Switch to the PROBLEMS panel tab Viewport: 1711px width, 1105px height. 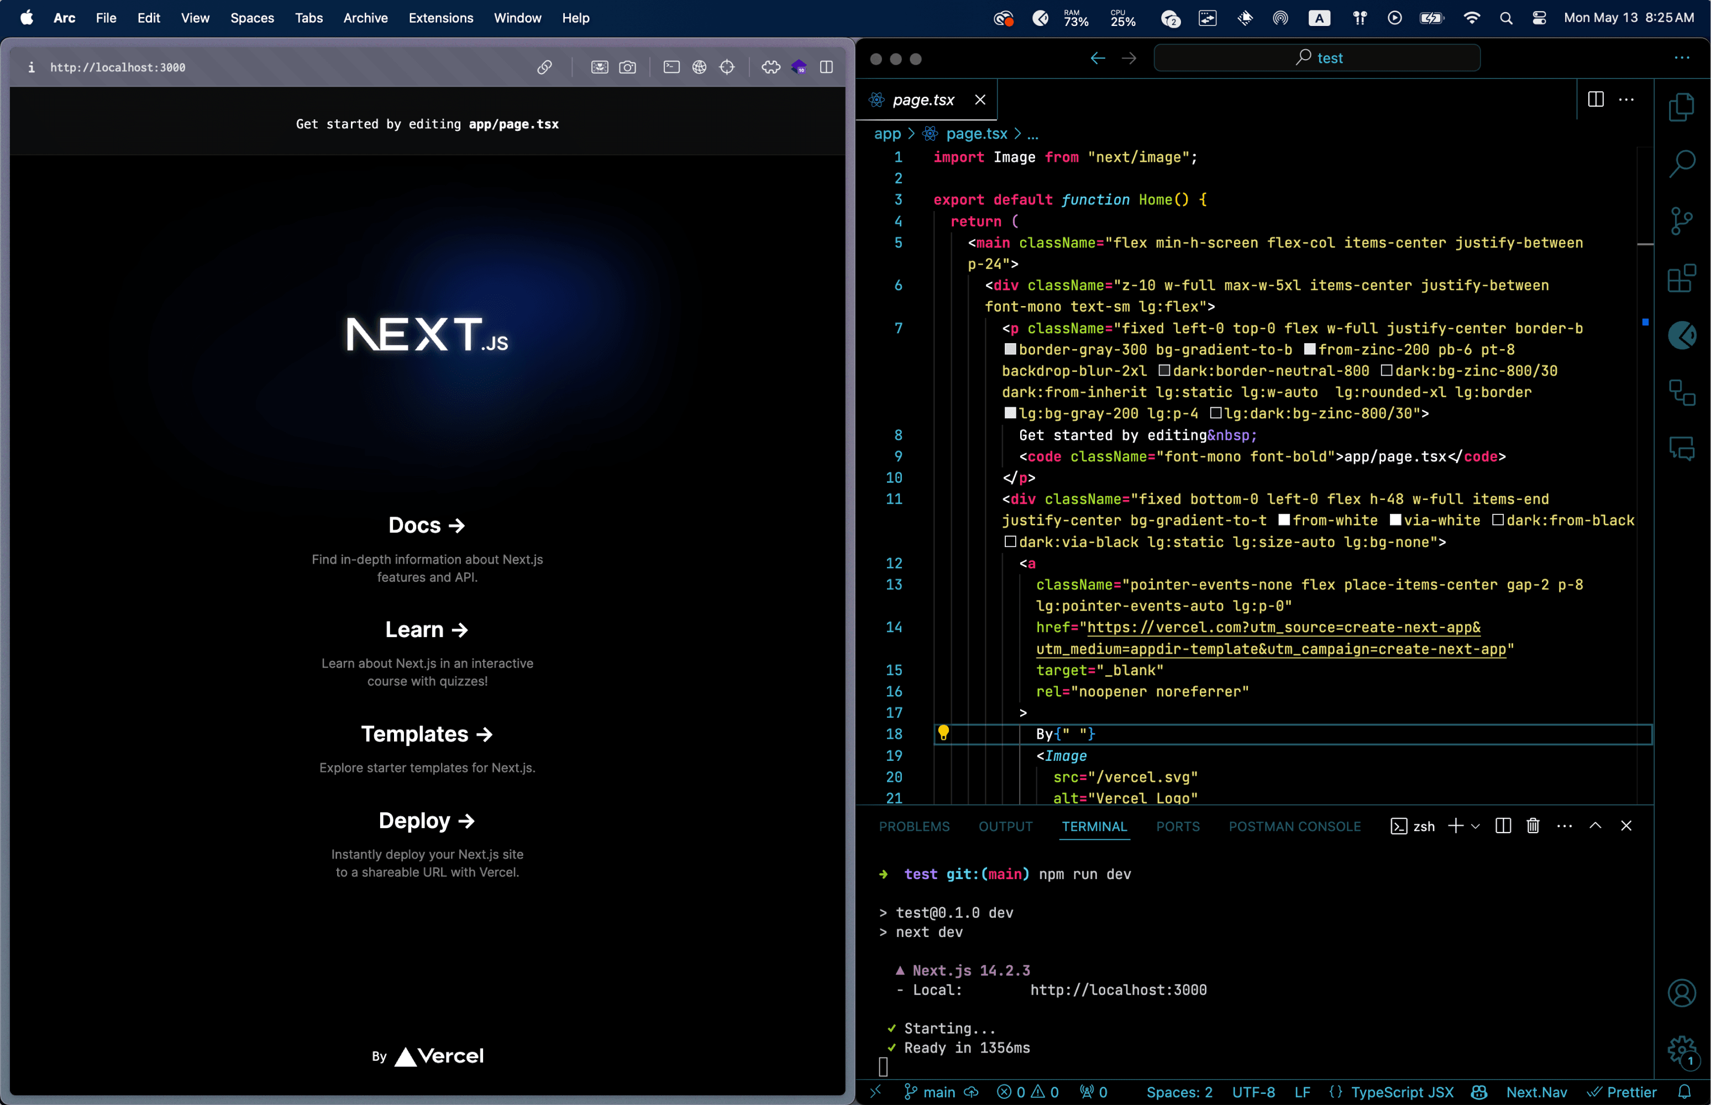[914, 827]
